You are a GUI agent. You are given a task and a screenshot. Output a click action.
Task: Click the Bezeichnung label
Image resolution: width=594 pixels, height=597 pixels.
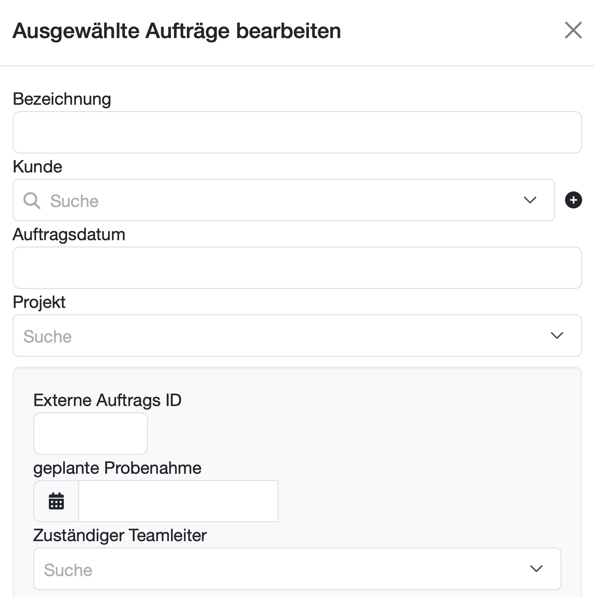(x=62, y=99)
